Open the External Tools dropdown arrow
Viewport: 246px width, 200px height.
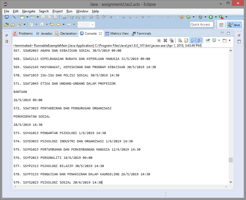[226, 17]
